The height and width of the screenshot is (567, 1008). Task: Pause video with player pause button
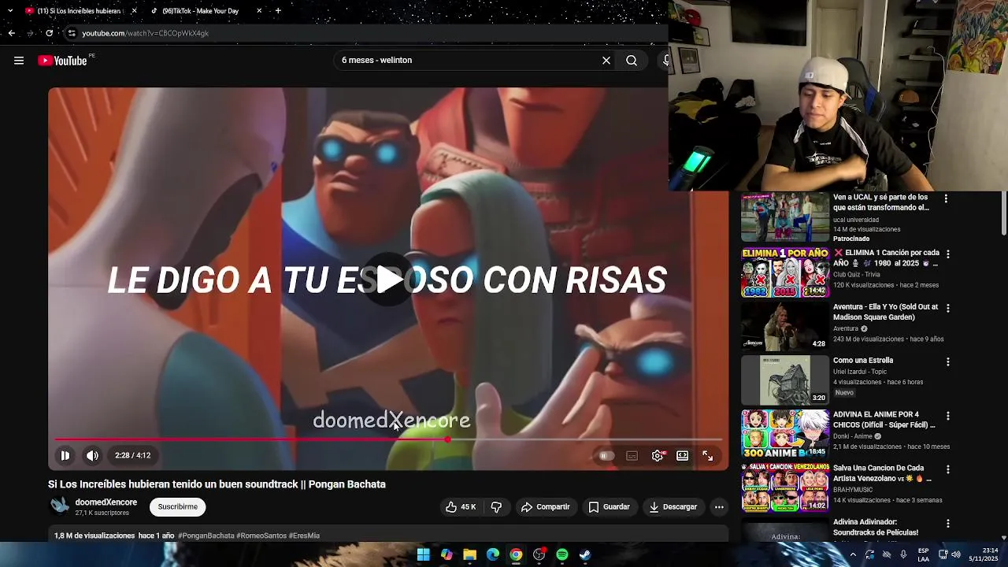[65, 455]
